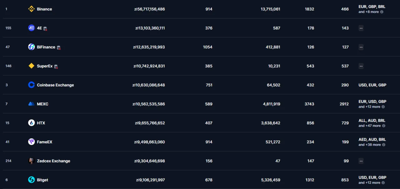This screenshot has height=189, width=400.
Task: Click the FameEX logo icon
Action: (31, 142)
